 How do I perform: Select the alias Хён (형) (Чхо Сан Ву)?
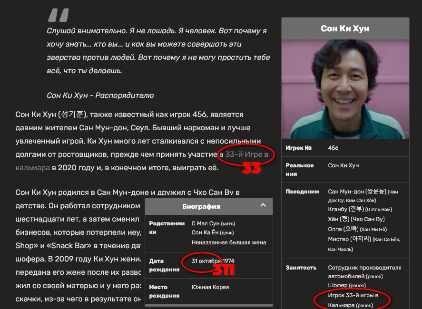(356, 219)
